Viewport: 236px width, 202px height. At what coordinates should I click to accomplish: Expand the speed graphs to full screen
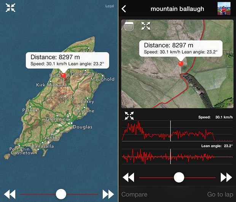pyautogui.click(x=129, y=116)
